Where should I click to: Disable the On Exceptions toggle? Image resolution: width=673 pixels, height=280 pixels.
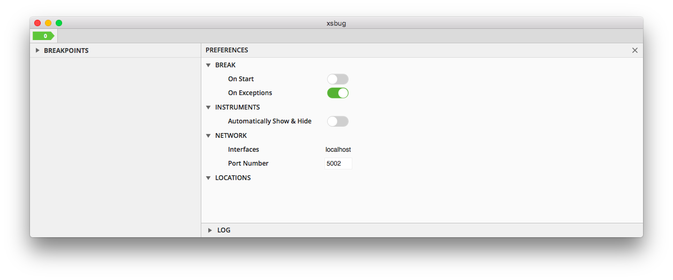click(338, 93)
